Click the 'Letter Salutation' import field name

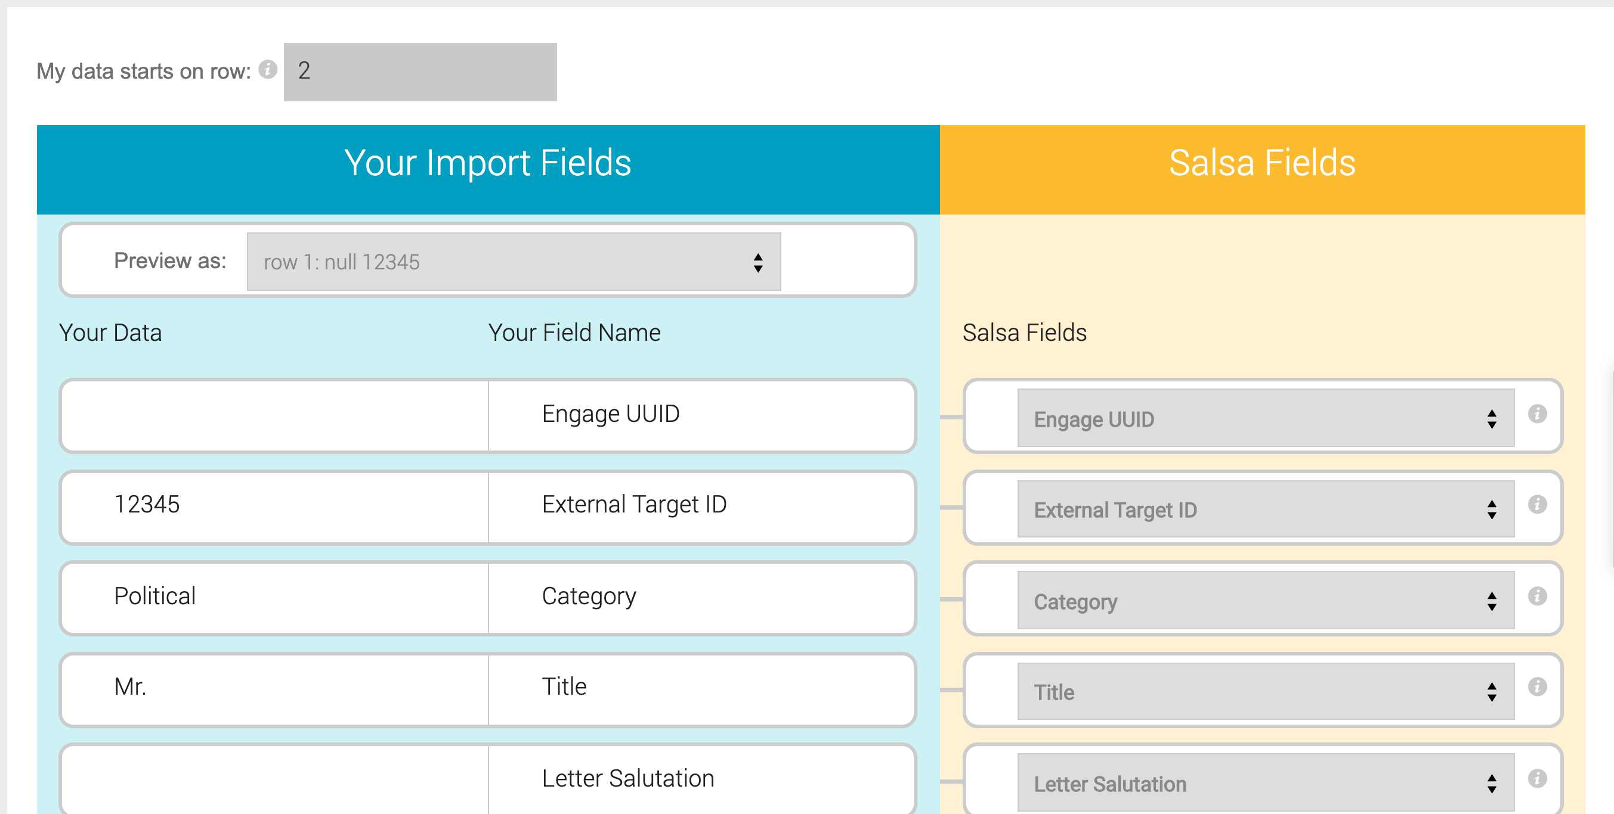click(x=628, y=778)
